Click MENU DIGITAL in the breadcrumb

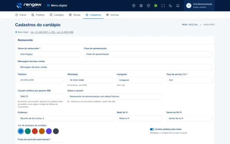[190, 25]
